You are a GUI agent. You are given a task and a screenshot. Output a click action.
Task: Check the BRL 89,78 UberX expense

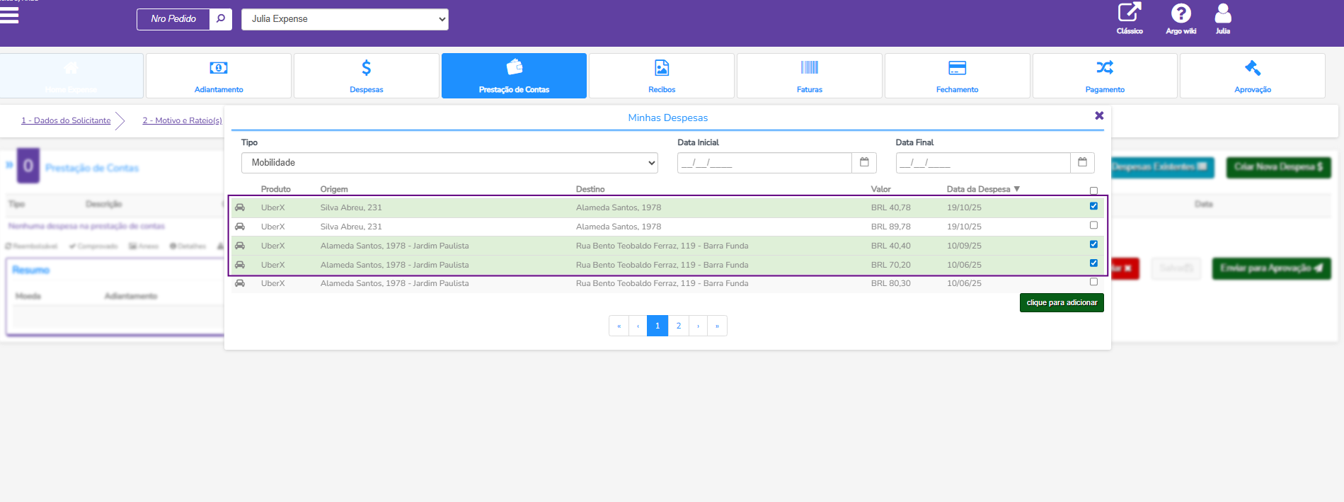click(1093, 225)
